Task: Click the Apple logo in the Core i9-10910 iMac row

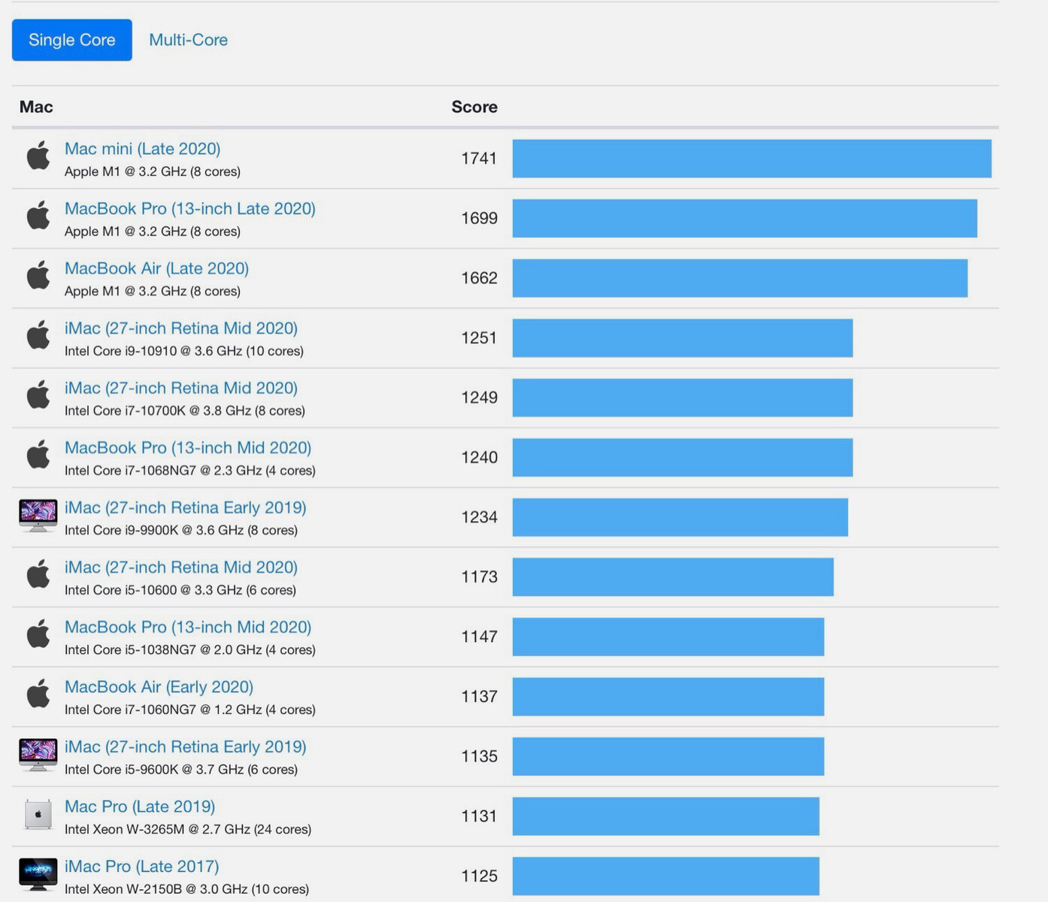Action: pos(38,335)
